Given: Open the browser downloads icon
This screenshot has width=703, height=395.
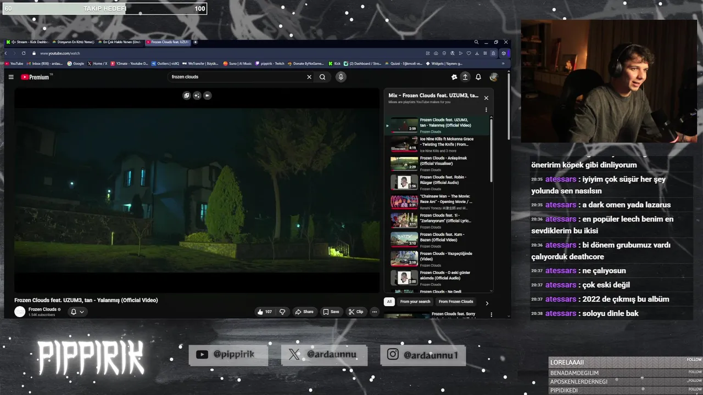Looking at the screenshot, I should click(x=477, y=53).
